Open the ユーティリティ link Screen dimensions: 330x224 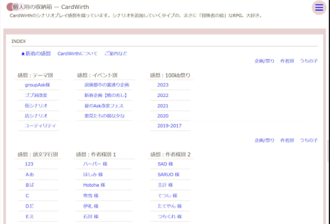[x=40, y=125]
